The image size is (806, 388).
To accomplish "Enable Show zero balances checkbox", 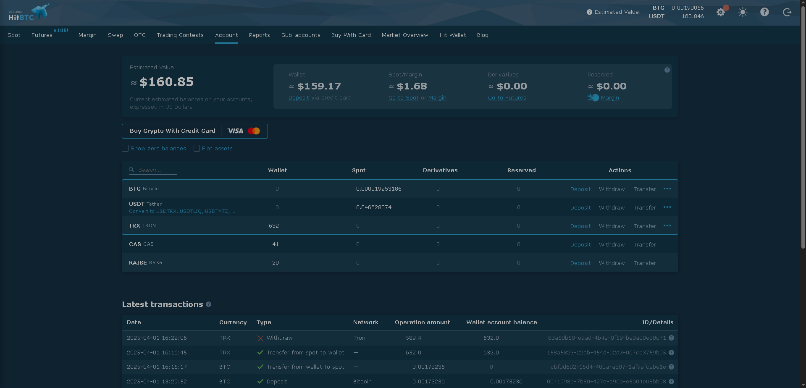I will tap(125, 148).
